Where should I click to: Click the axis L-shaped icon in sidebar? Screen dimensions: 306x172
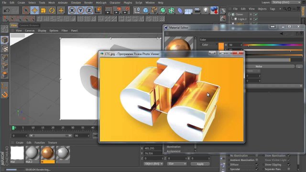click(4, 86)
